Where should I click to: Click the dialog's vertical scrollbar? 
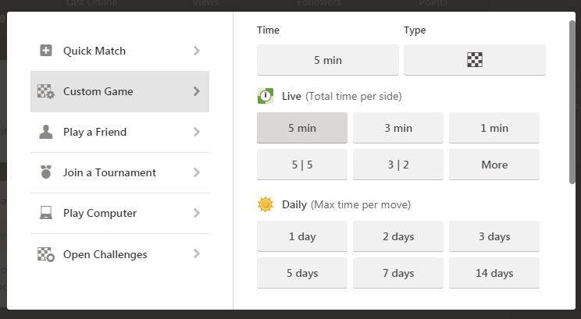click(x=572, y=101)
